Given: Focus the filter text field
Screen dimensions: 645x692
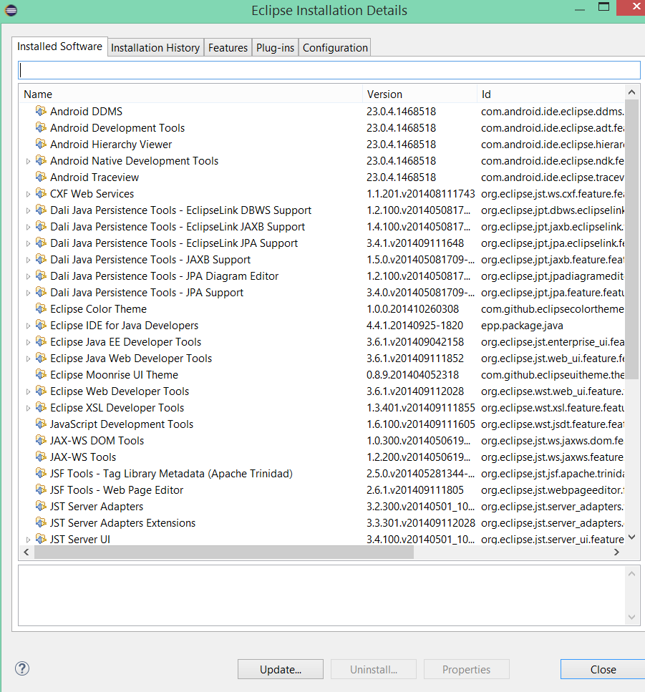Looking at the screenshot, I should point(329,70).
